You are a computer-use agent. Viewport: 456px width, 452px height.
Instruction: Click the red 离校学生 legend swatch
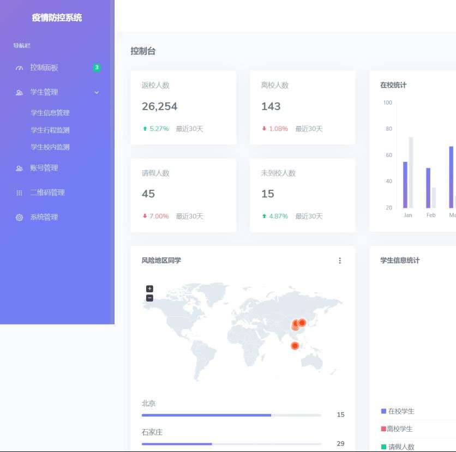[383, 429]
